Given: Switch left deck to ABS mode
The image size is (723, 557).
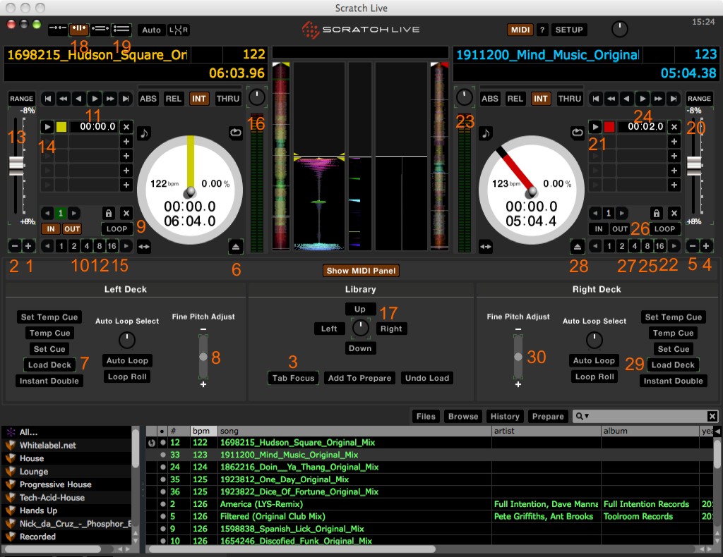Looking at the screenshot, I should point(148,99).
